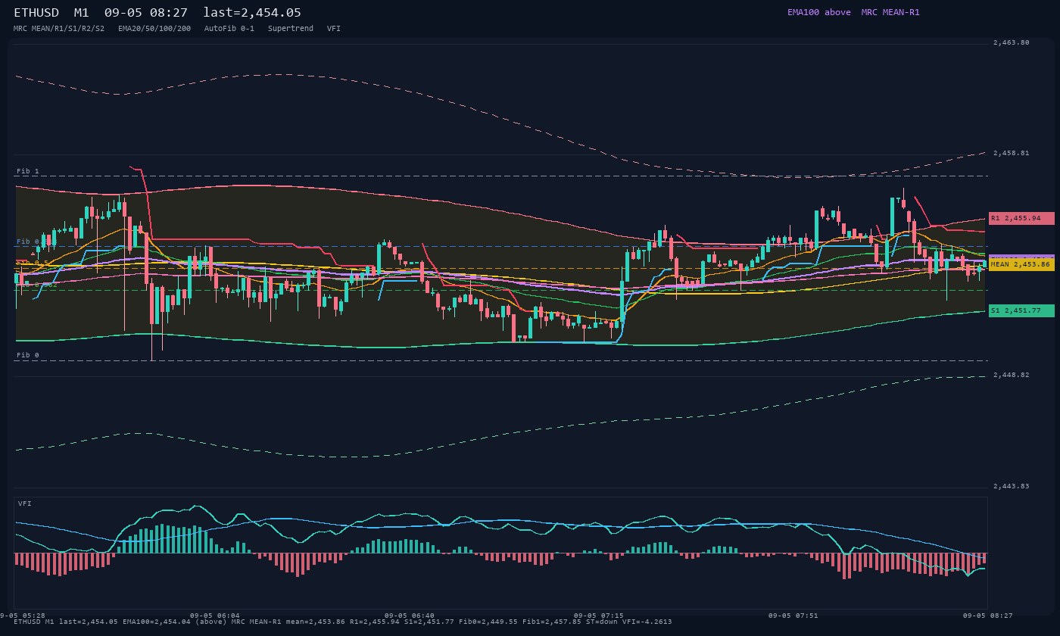Click the 2,458.81 price axis label

(x=1011, y=153)
